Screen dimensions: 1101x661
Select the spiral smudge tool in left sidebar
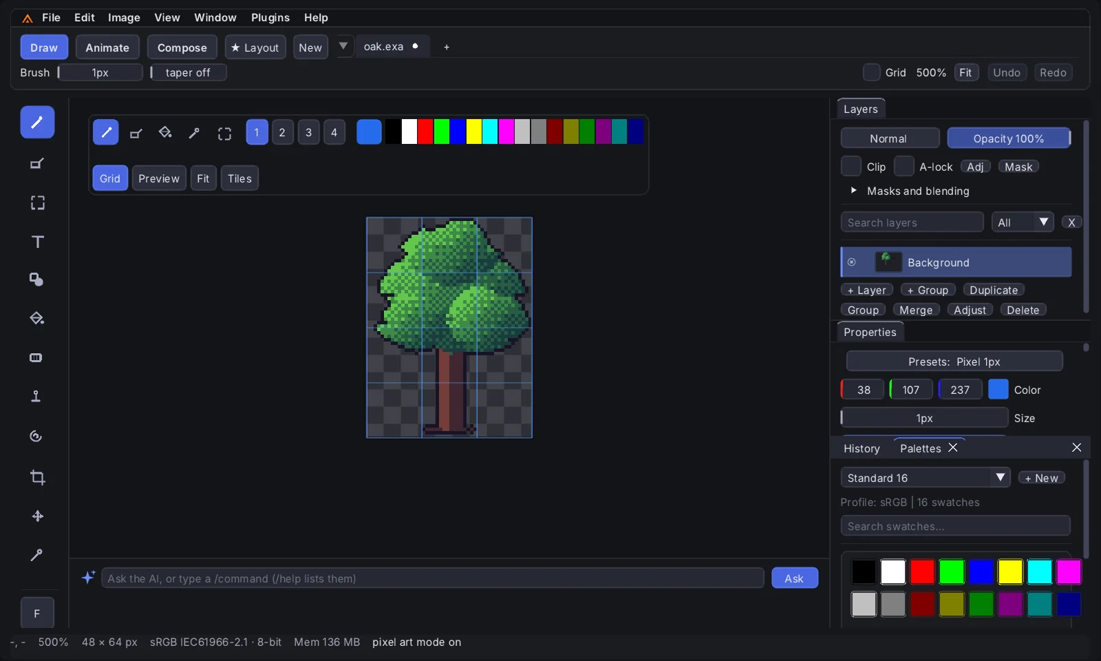pos(37,436)
